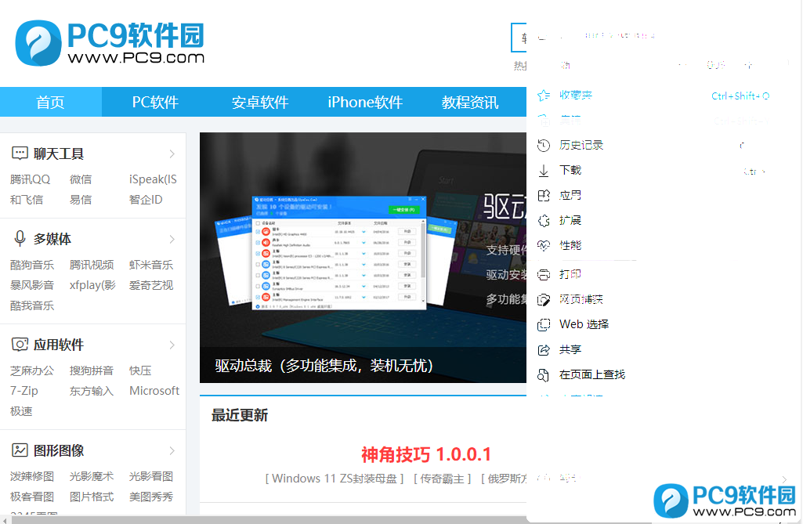Open Windows 11 ZS封装母盘 link

click(x=335, y=479)
